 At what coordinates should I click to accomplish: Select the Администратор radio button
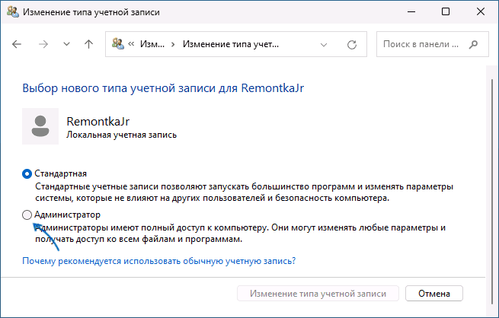pyautogui.click(x=27, y=215)
